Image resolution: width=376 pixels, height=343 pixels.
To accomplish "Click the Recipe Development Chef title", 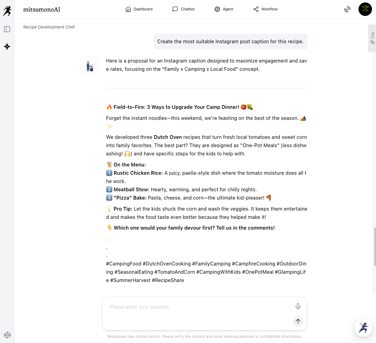I will pyautogui.click(x=49, y=27).
